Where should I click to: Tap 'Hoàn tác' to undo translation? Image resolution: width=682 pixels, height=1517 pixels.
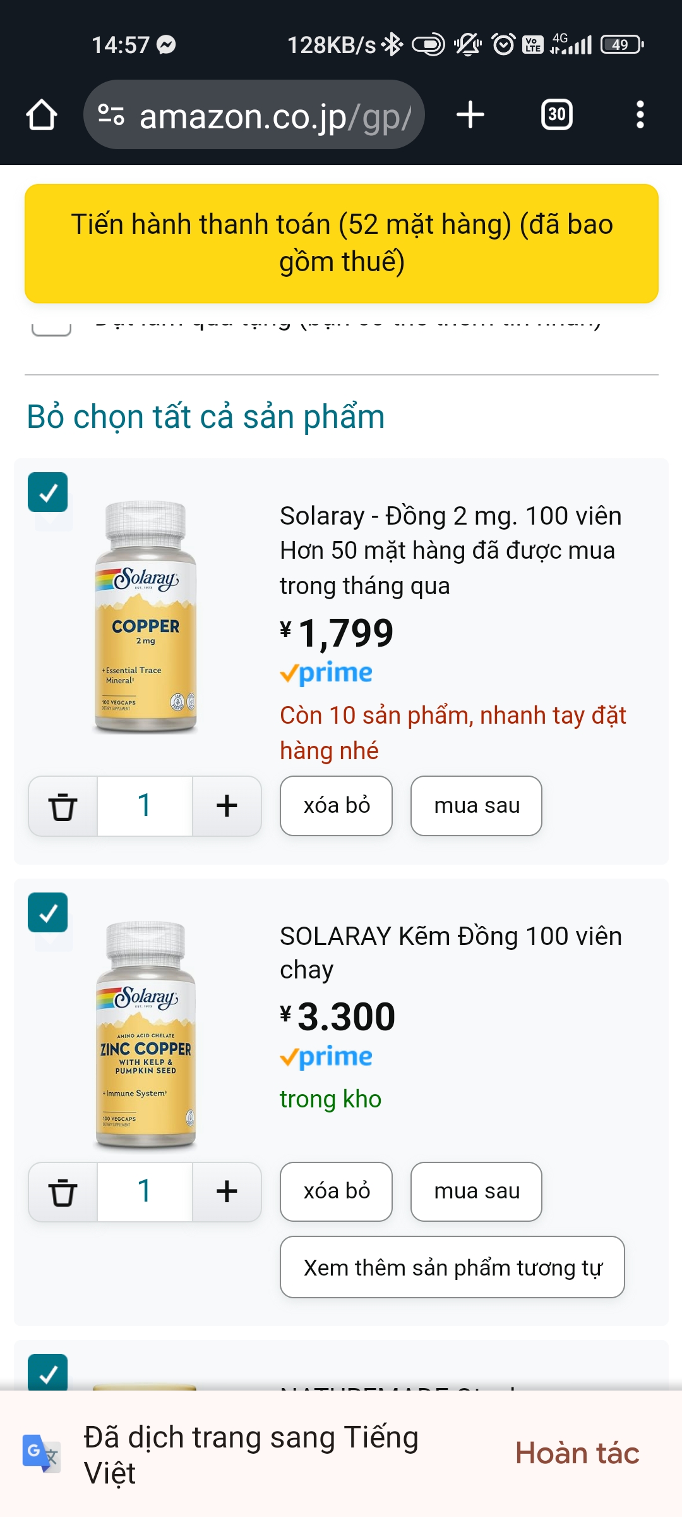(x=577, y=1453)
